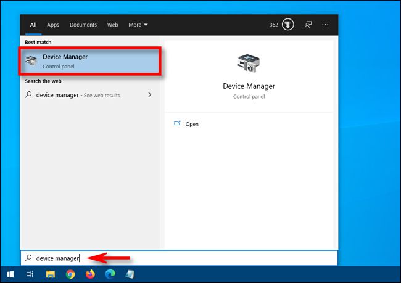Click Open in the preview pane
This screenshot has height=283, width=401.
click(x=192, y=124)
